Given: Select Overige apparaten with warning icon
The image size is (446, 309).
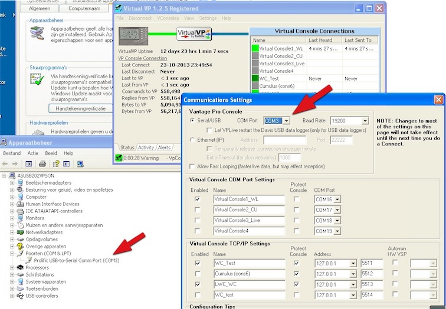Looking at the screenshot, I should pyautogui.click(x=45, y=246).
